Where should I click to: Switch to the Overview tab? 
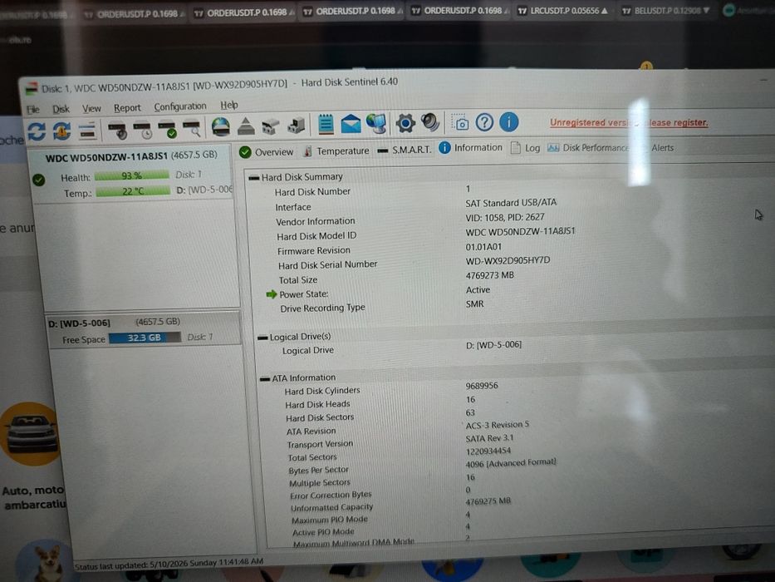tap(267, 152)
